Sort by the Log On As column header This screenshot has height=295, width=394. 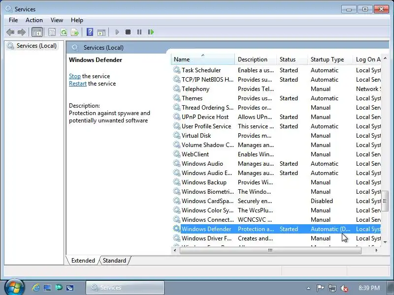pyautogui.click(x=367, y=59)
